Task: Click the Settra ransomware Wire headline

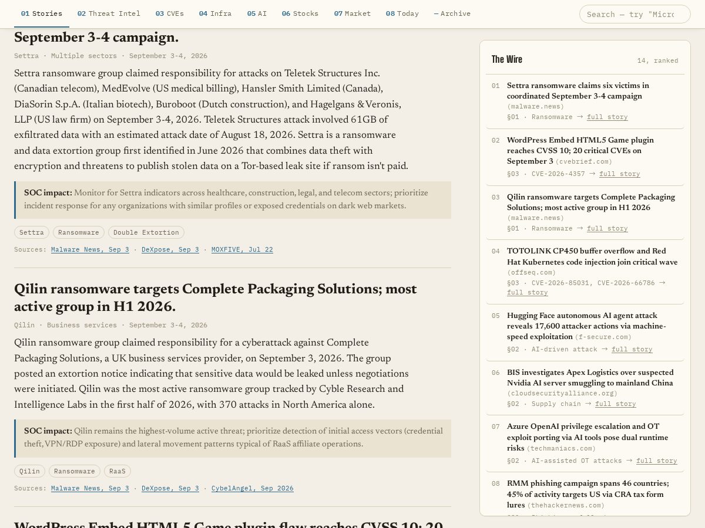Action: (x=578, y=90)
